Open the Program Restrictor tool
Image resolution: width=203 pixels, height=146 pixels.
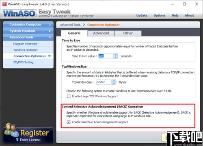pyautogui.click(x=25, y=44)
